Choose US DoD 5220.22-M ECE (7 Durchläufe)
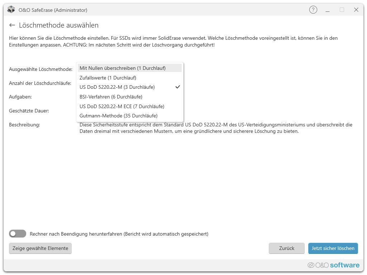This screenshot has height=275, width=367. pos(122,106)
